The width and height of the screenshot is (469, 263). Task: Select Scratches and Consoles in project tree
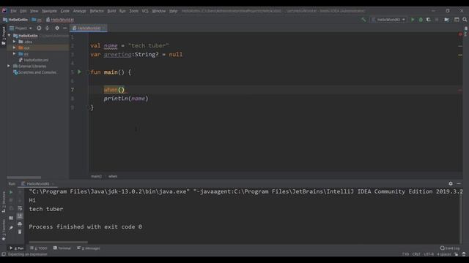(x=34, y=72)
